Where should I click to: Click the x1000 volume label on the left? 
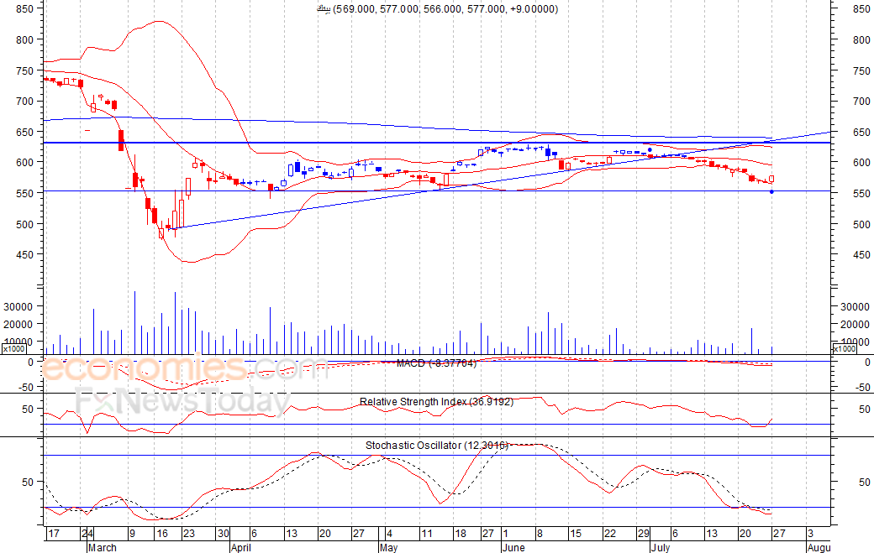pyautogui.click(x=13, y=348)
